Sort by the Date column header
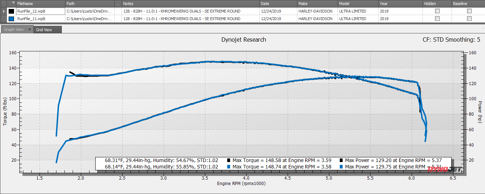 pos(278,4)
